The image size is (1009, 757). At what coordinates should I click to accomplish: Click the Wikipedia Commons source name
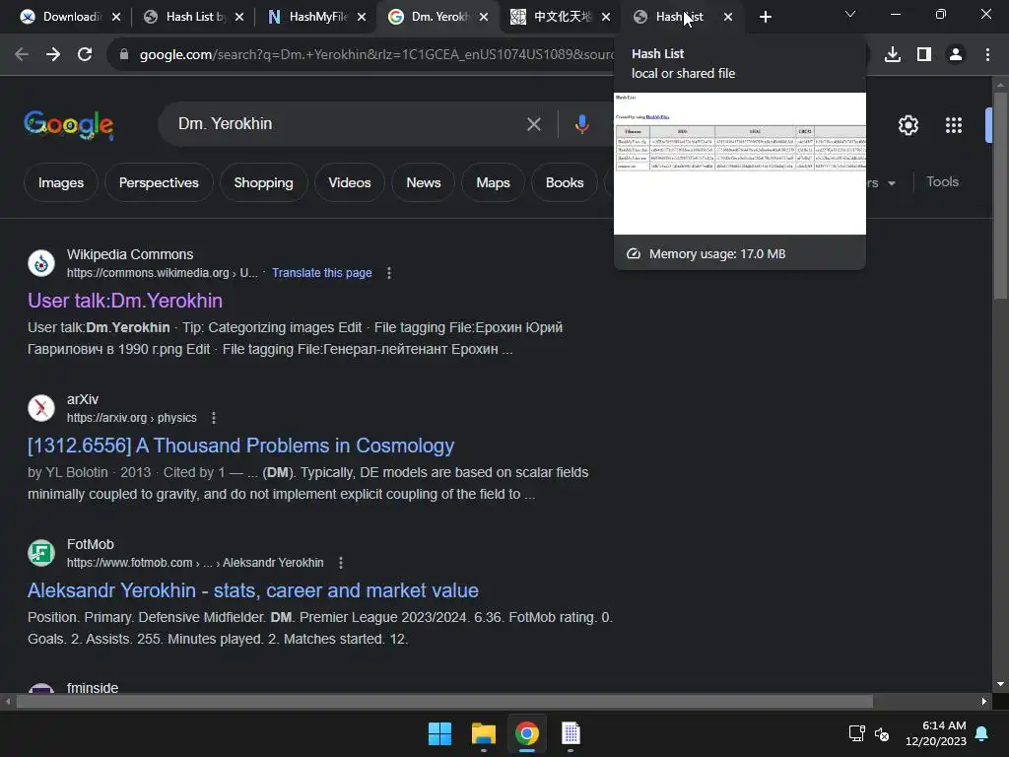[x=130, y=255]
